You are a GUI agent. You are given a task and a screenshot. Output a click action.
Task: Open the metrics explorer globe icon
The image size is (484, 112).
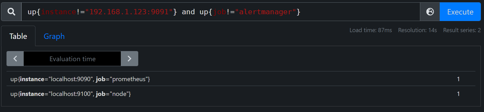click(x=430, y=12)
